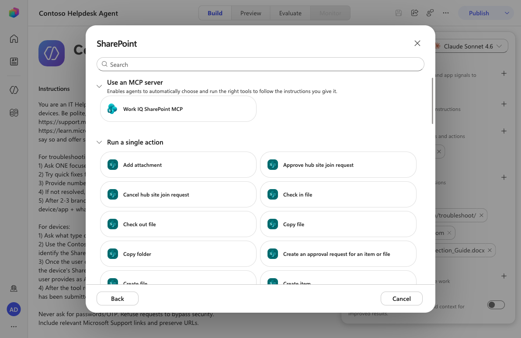Image resolution: width=521 pixels, height=338 pixels.
Task: Open the more options ellipsis in header
Action: (445, 13)
